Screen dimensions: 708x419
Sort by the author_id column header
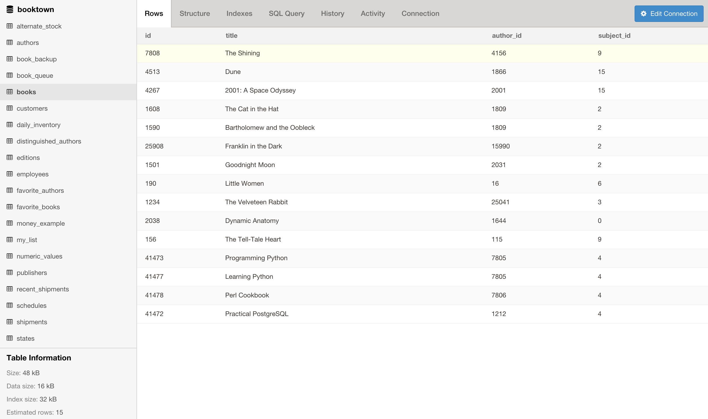click(506, 36)
